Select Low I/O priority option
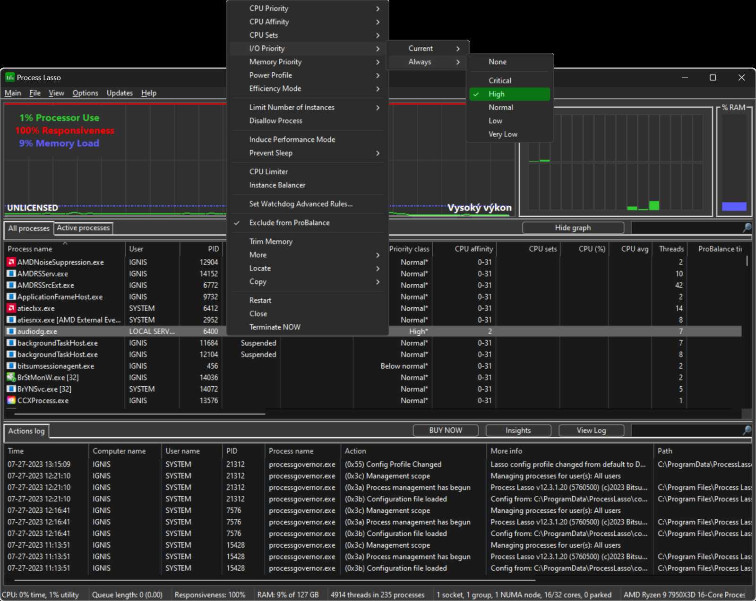Image resolution: width=756 pixels, height=601 pixels. click(x=509, y=121)
